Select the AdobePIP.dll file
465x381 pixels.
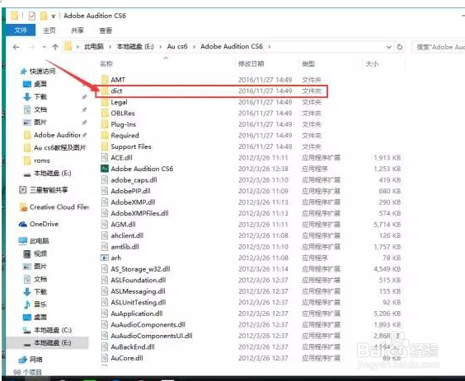pyautogui.click(x=130, y=191)
